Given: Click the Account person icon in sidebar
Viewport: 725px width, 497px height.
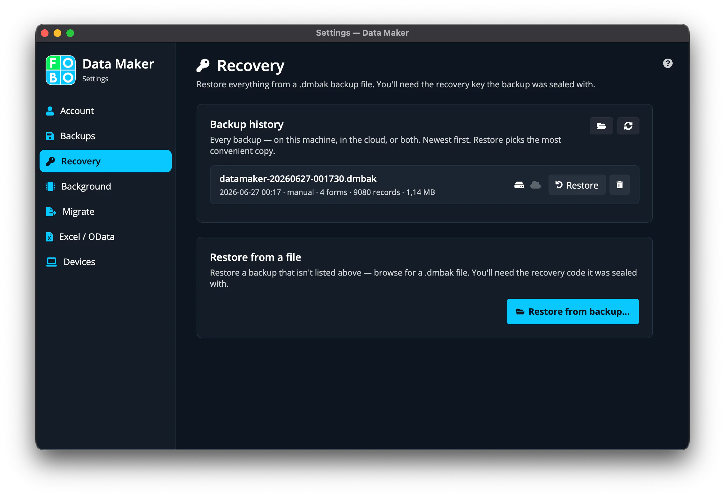Looking at the screenshot, I should 50,111.
